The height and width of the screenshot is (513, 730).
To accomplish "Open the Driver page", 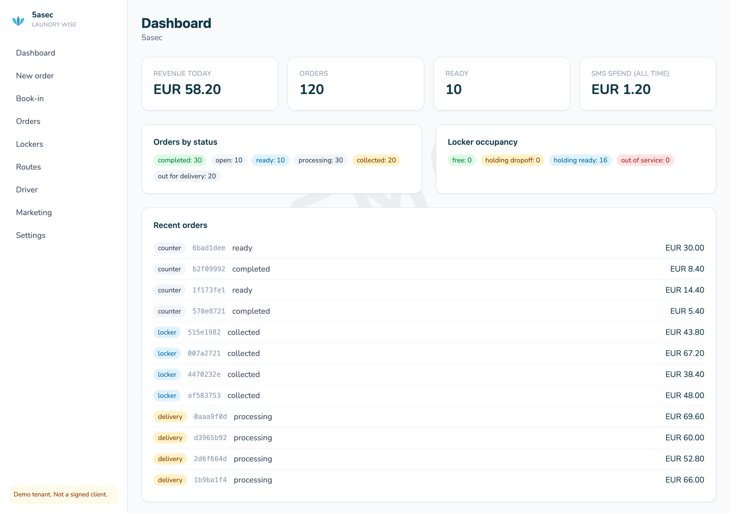I will tap(27, 190).
